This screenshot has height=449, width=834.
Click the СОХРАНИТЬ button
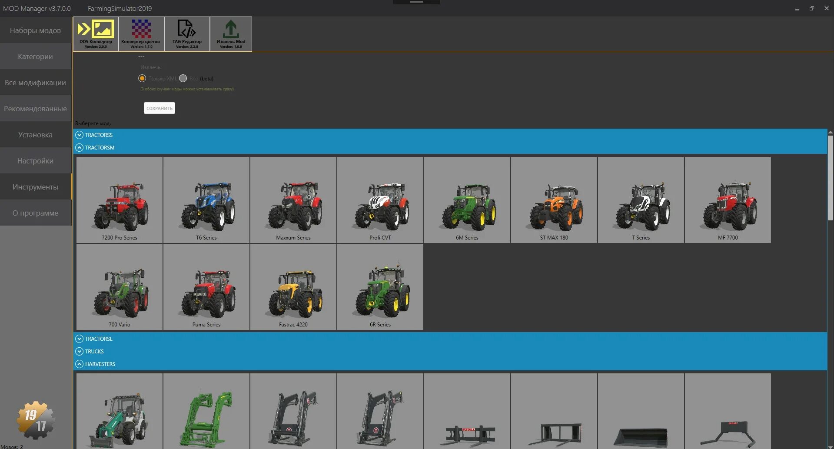pos(159,108)
